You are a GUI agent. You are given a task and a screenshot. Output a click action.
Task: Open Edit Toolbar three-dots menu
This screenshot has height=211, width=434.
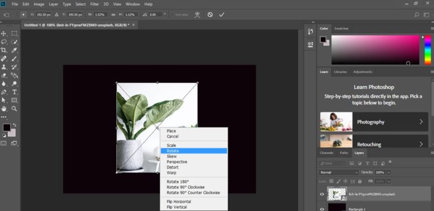coord(3,117)
